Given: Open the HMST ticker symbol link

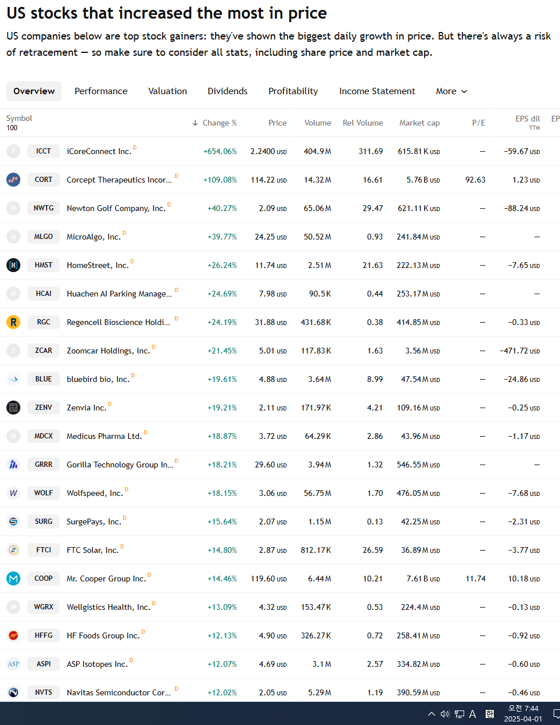Looking at the screenshot, I should click(44, 265).
